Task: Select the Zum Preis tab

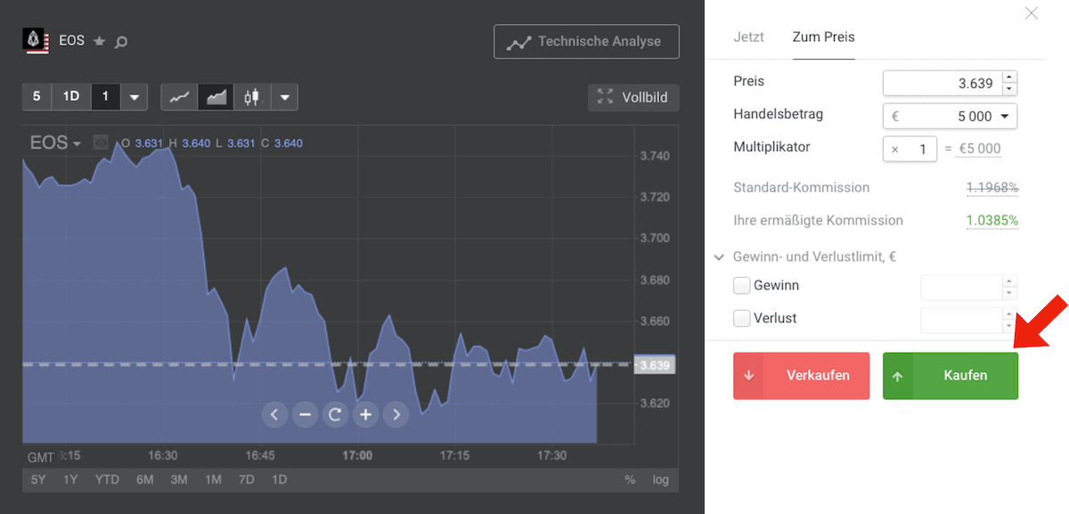Action: tap(823, 37)
